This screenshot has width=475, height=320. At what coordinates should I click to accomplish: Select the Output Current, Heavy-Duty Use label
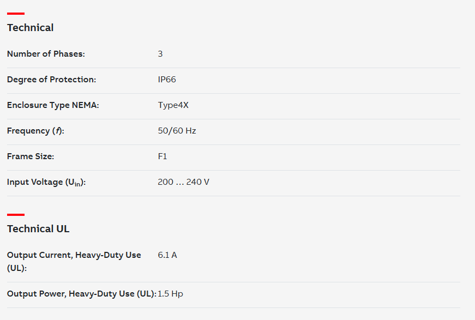point(74,262)
